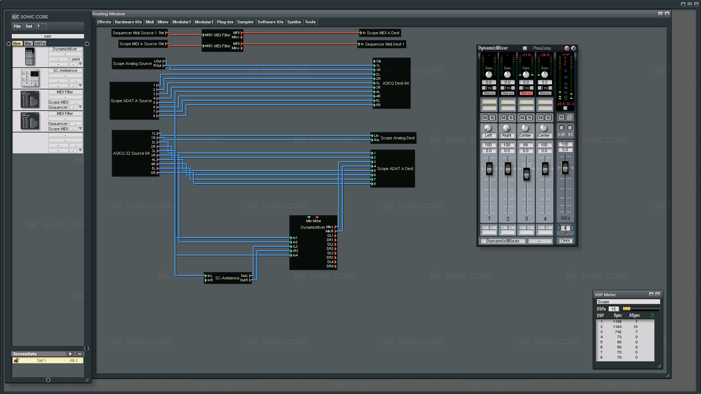701x394 pixels.
Task: Click the channel 4 Gain knob
Action: click(x=544, y=74)
